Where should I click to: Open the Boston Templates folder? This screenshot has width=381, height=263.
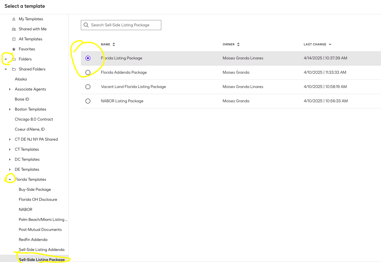pyautogui.click(x=31, y=109)
